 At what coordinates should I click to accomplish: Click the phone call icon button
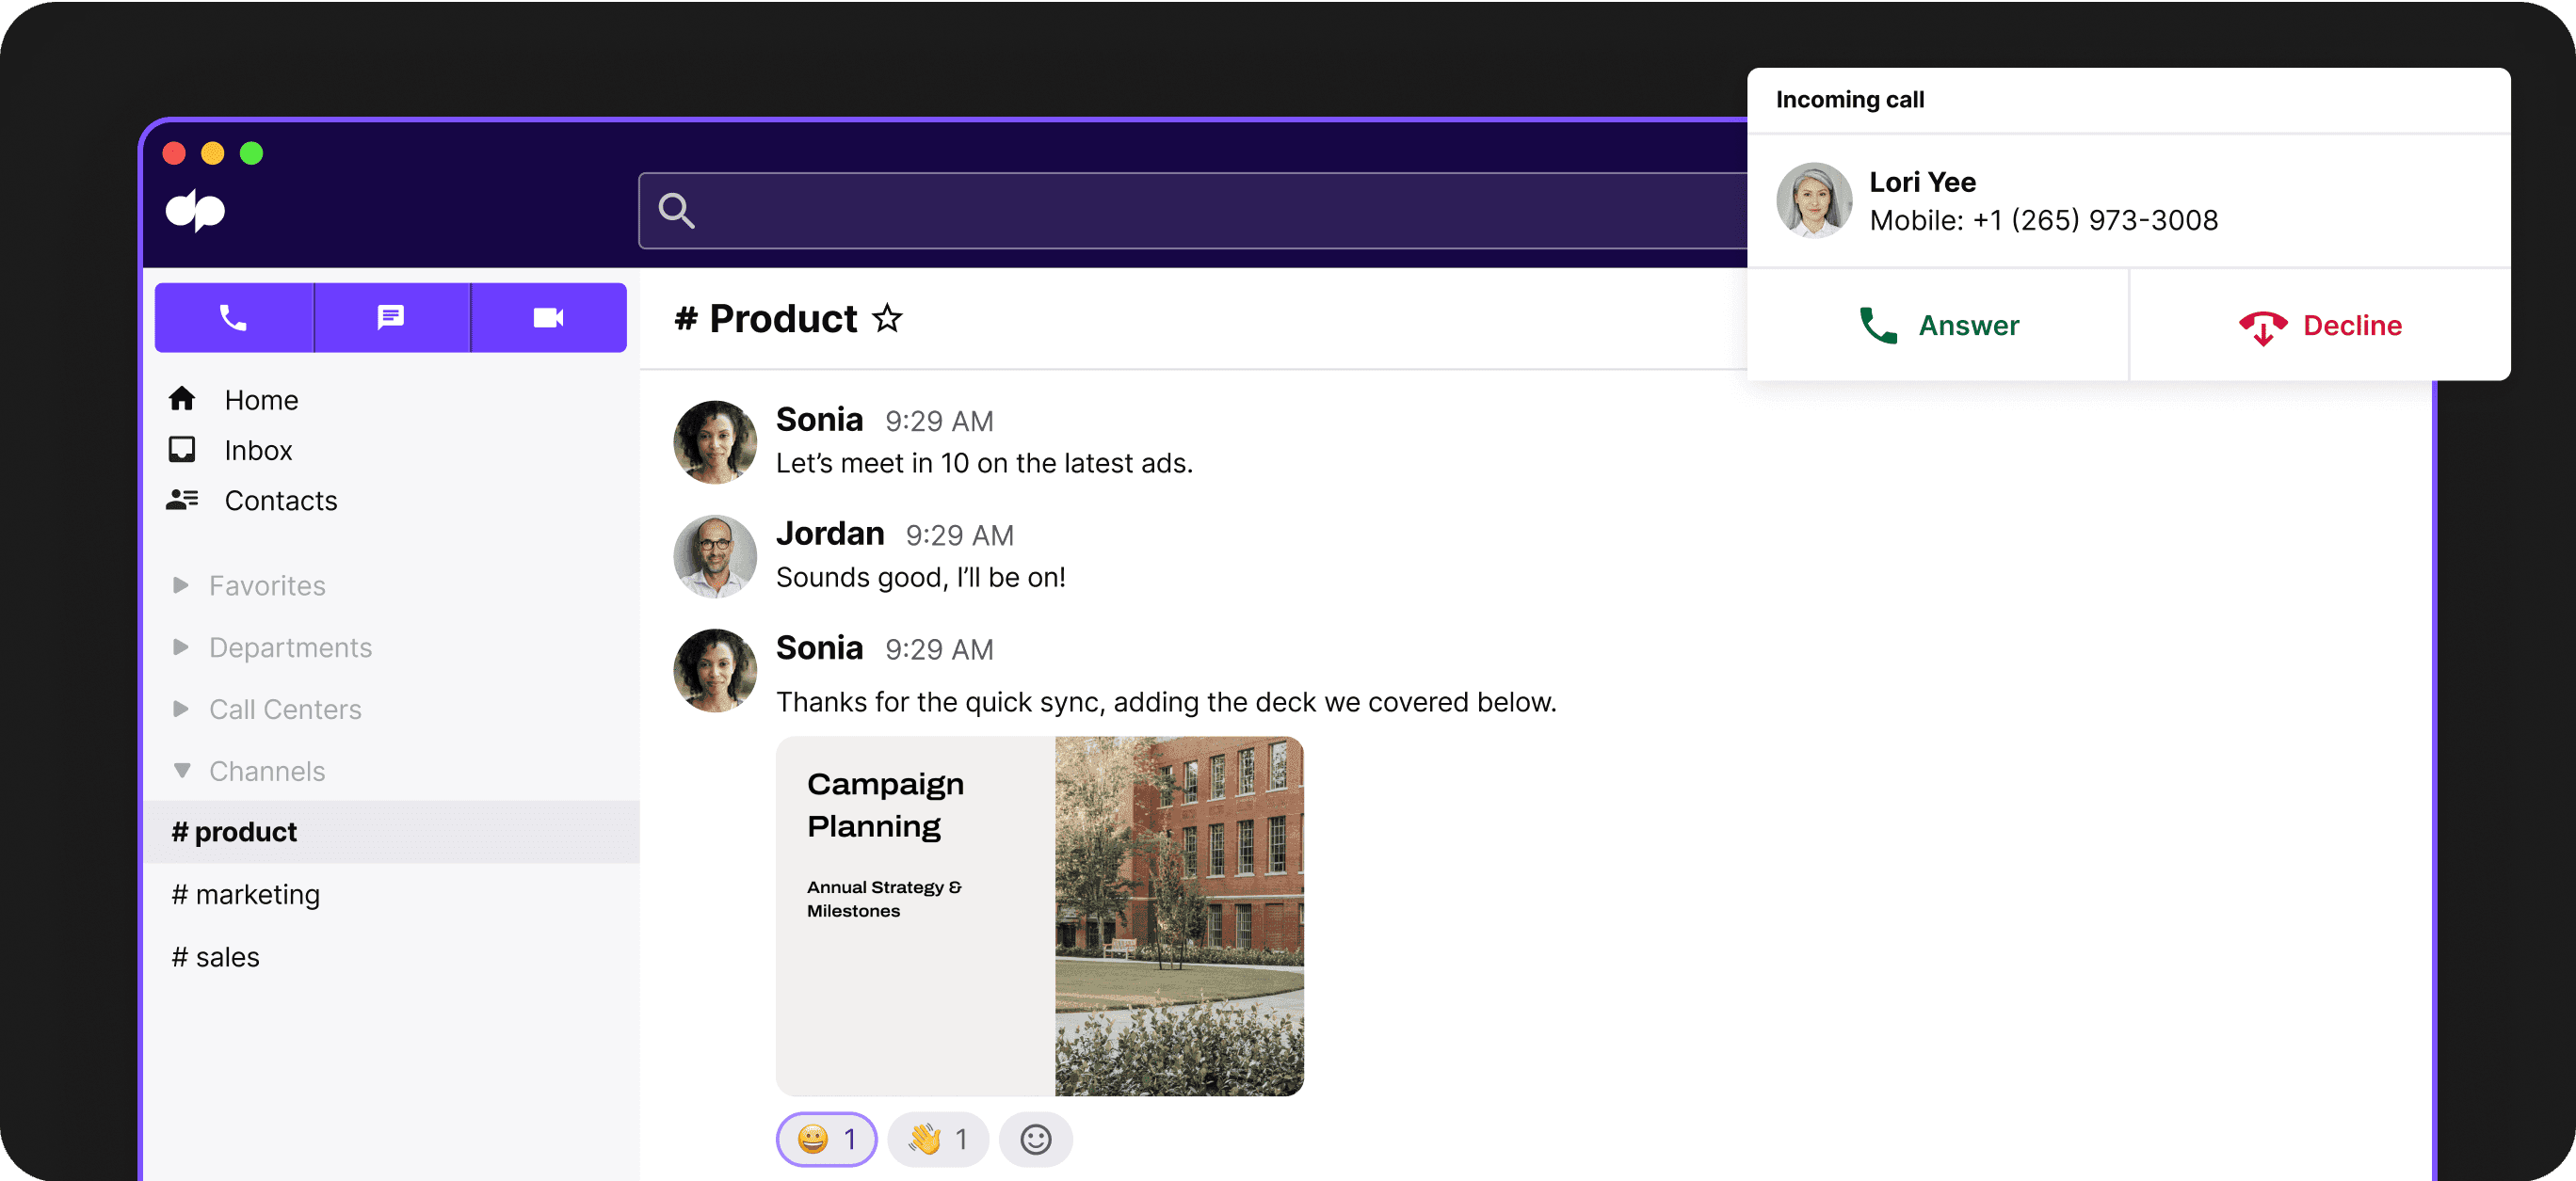tap(233, 318)
